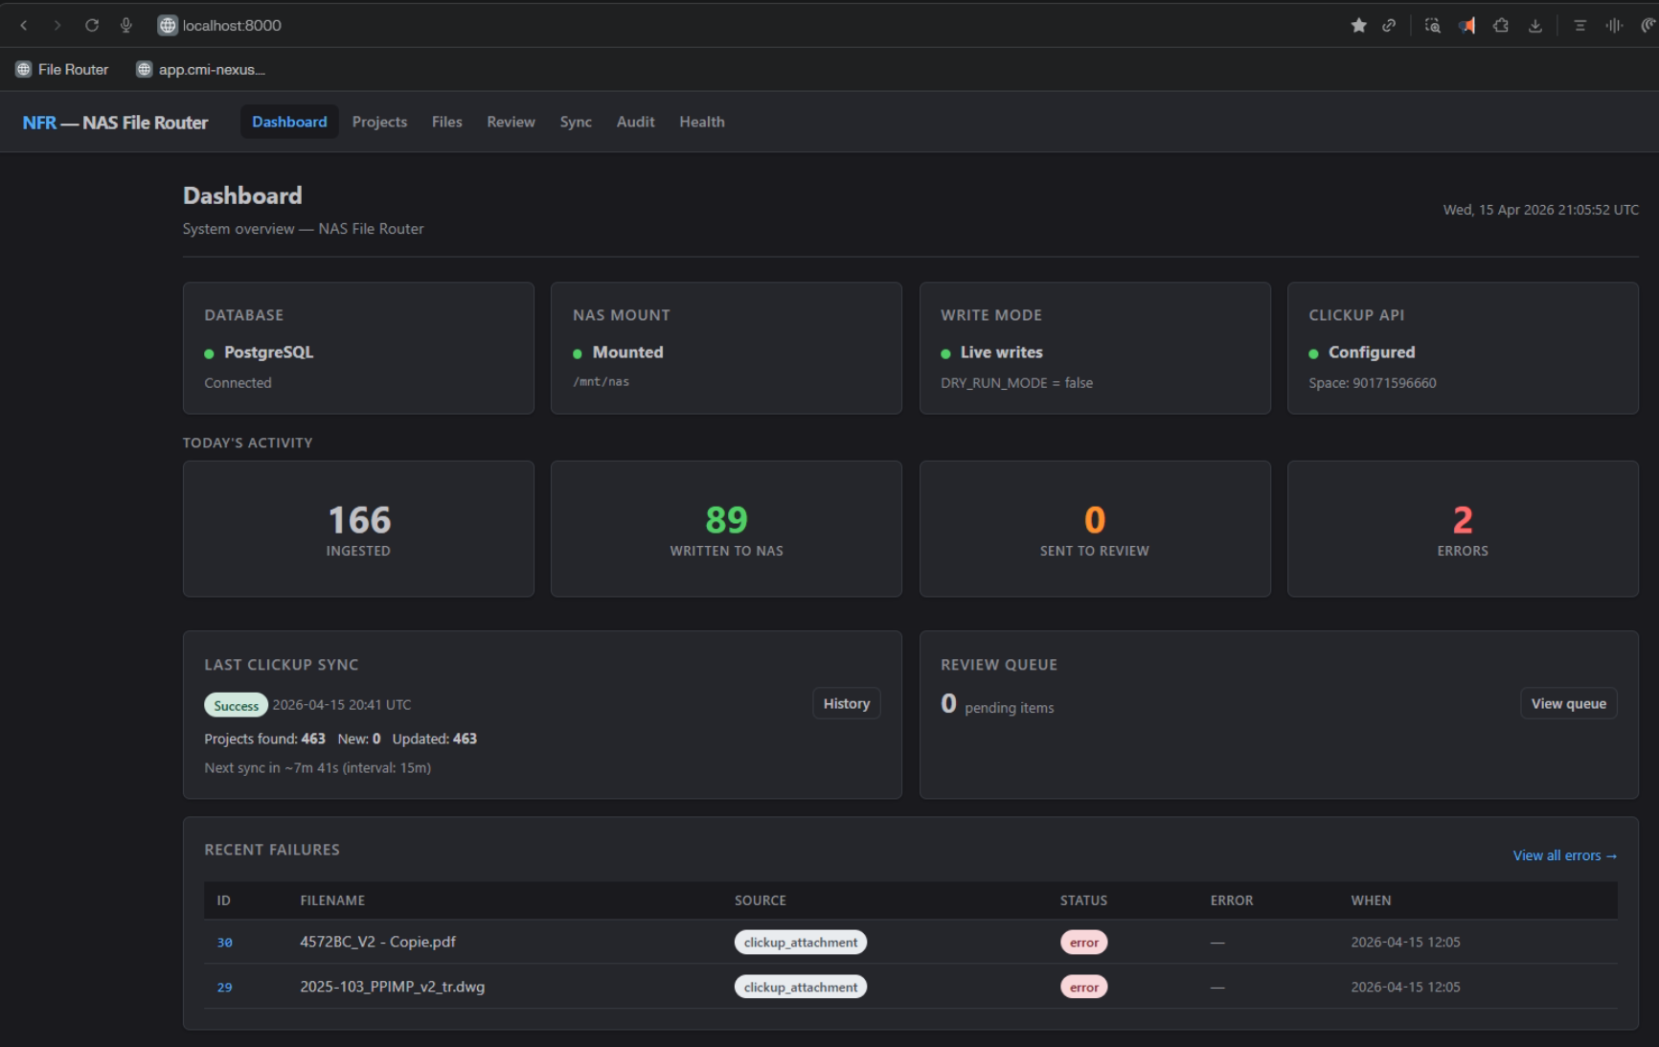Open the extensions puzzle-piece icon
The image size is (1659, 1047).
click(1501, 26)
